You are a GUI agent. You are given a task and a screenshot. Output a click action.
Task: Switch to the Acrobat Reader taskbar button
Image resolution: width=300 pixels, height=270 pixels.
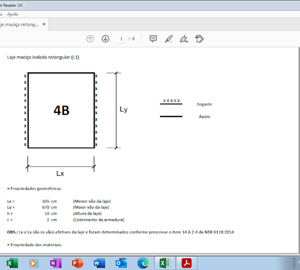point(187,263)
